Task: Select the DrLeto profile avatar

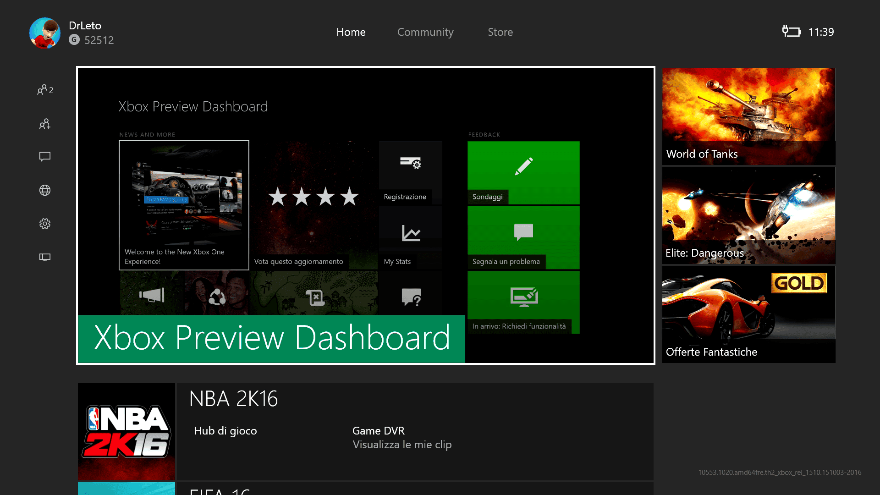Action: click(45, 33)
